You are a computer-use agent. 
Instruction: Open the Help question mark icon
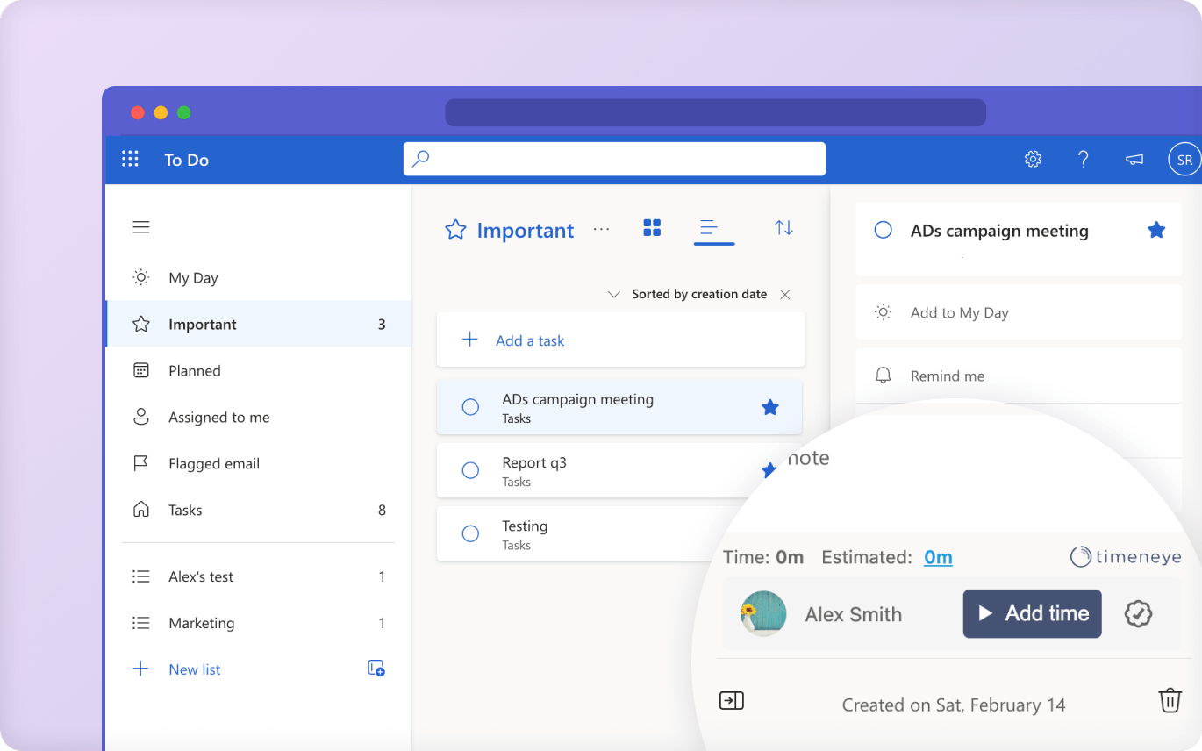click(1084, 159)
